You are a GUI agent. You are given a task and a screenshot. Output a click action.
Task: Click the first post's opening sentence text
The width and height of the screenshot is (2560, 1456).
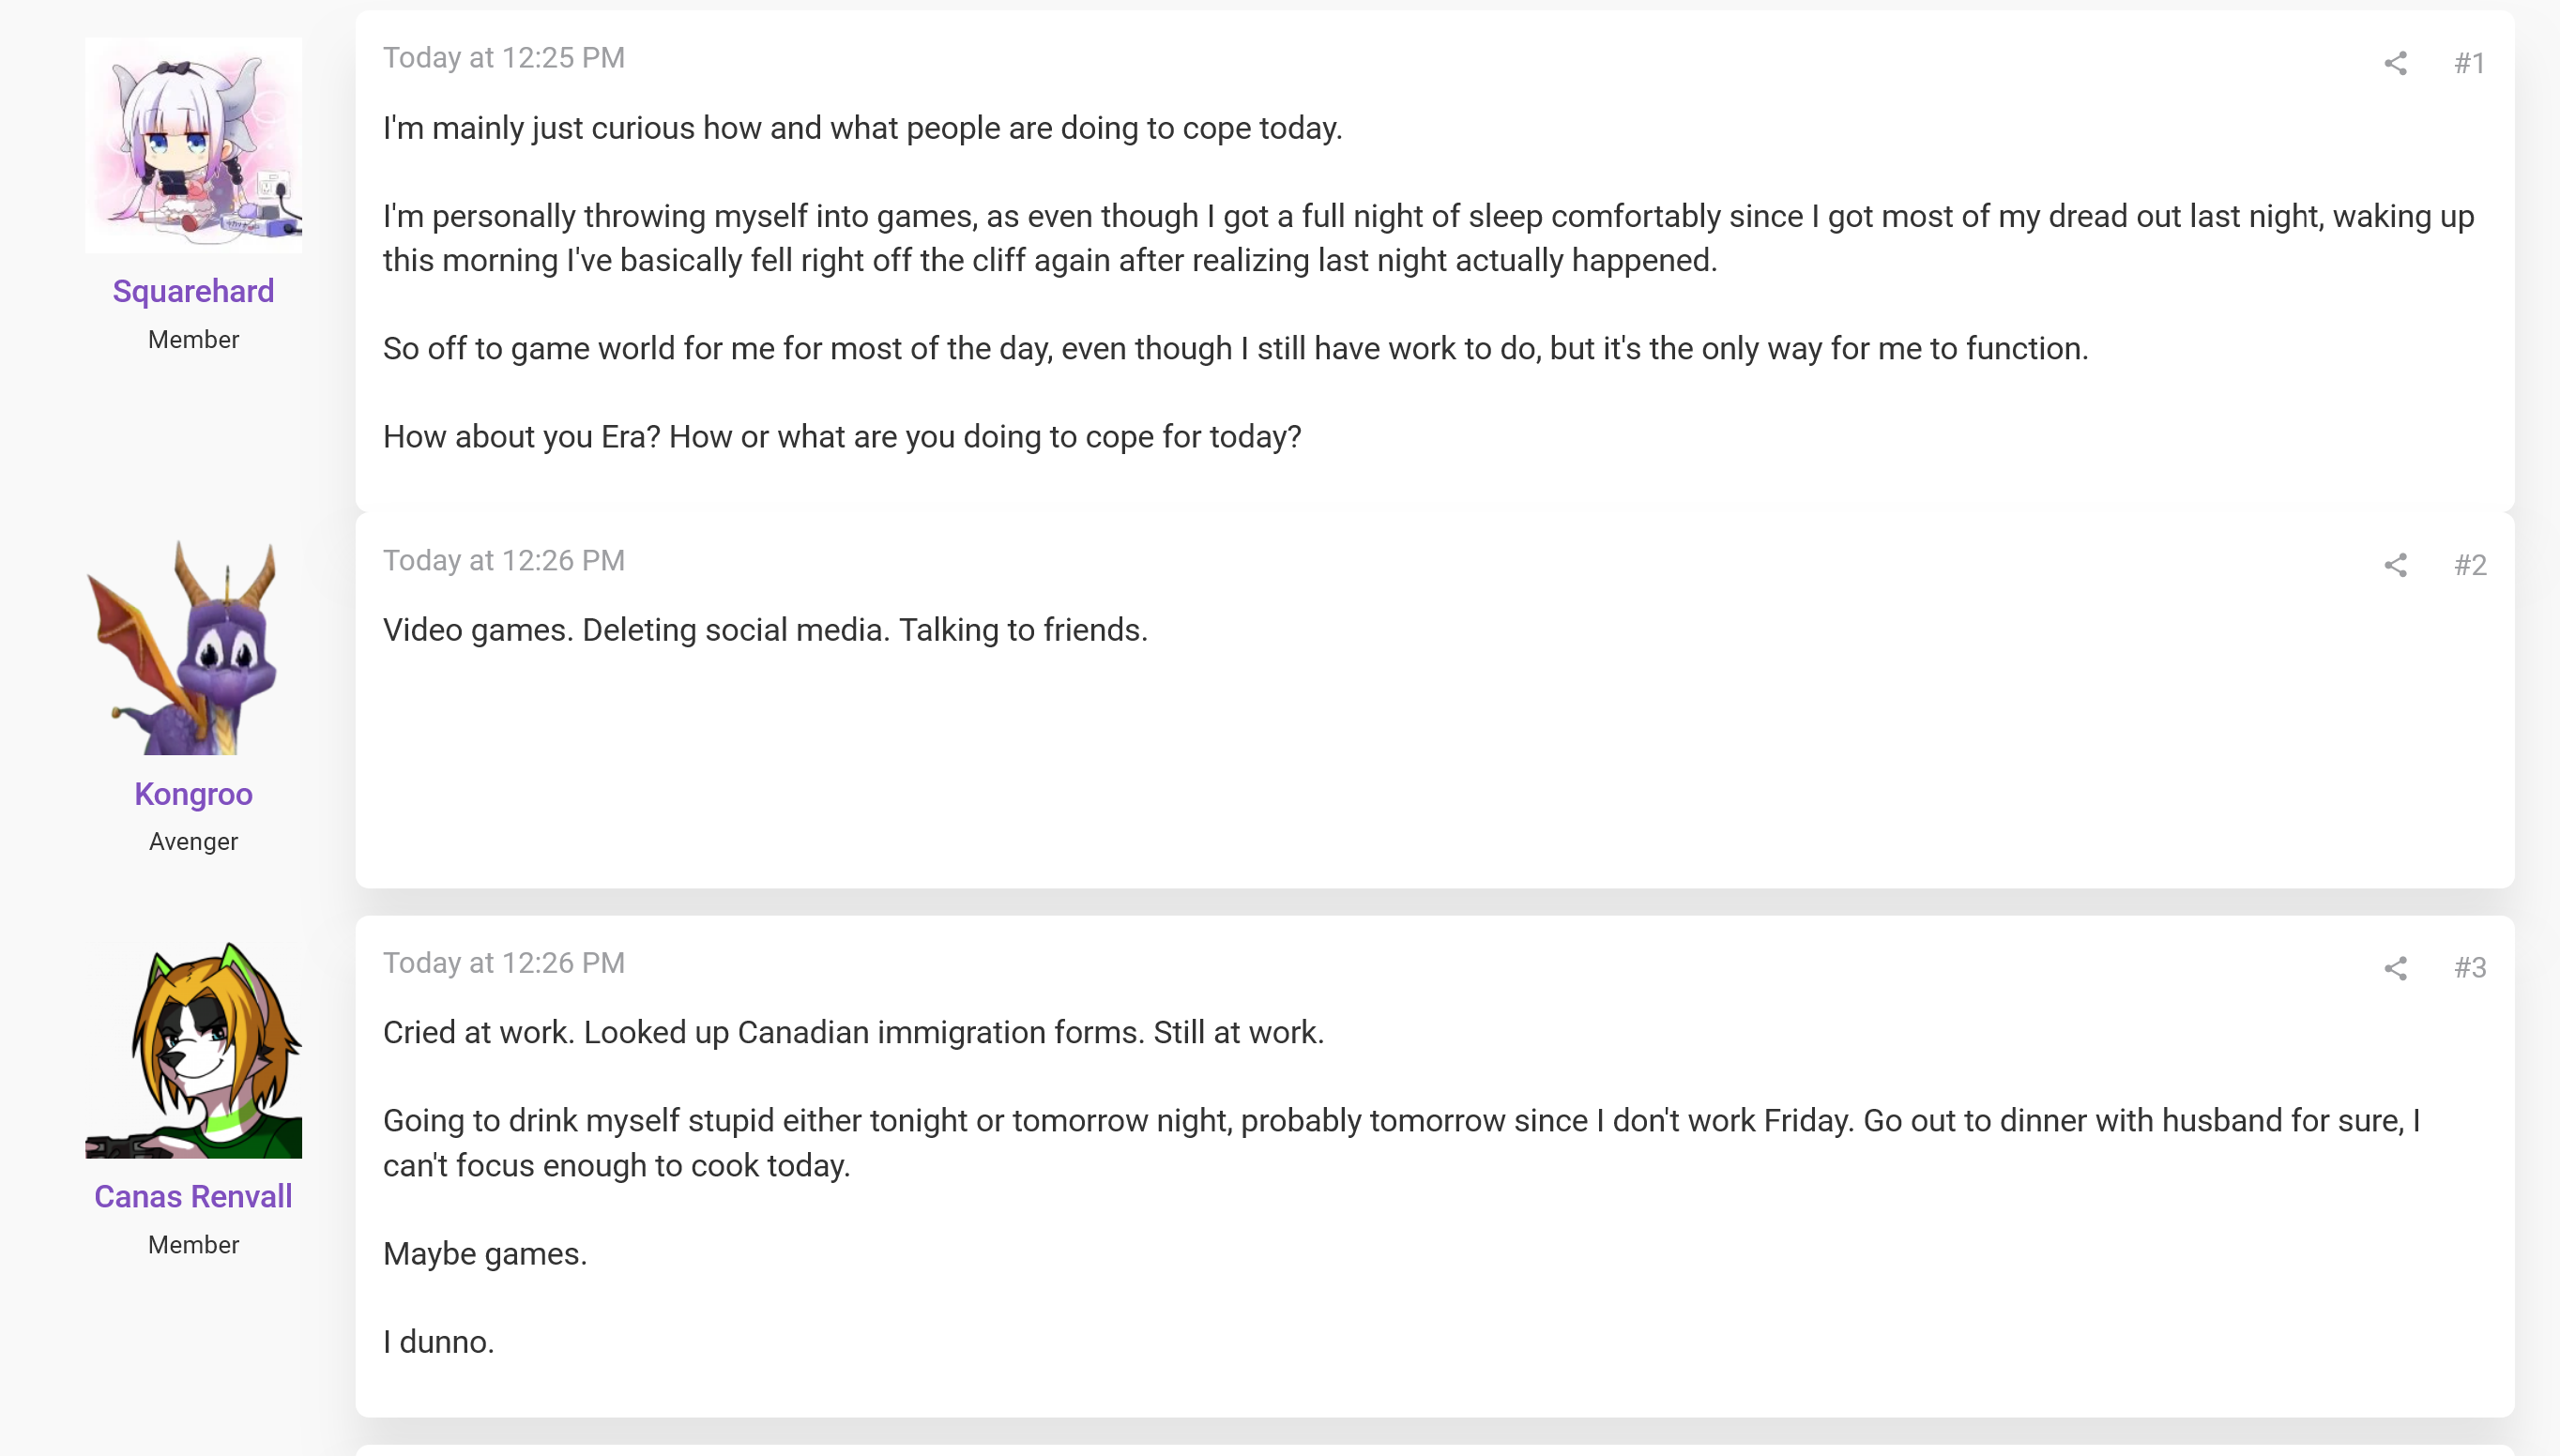pyautogui.click(x=862, y=128)
